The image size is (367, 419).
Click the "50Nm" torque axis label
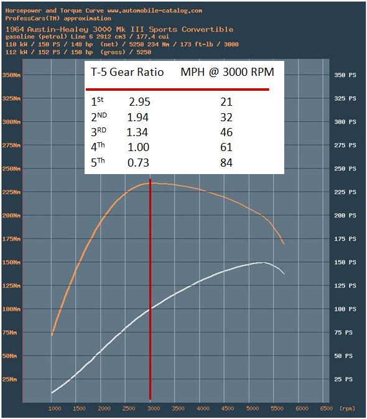(9, 356)
